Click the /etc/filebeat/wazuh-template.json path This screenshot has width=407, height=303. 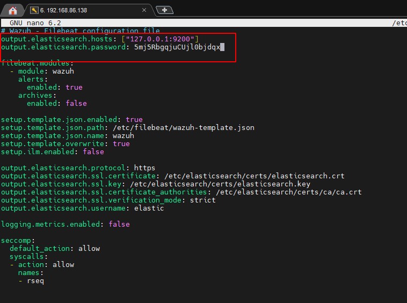point(184,127)
